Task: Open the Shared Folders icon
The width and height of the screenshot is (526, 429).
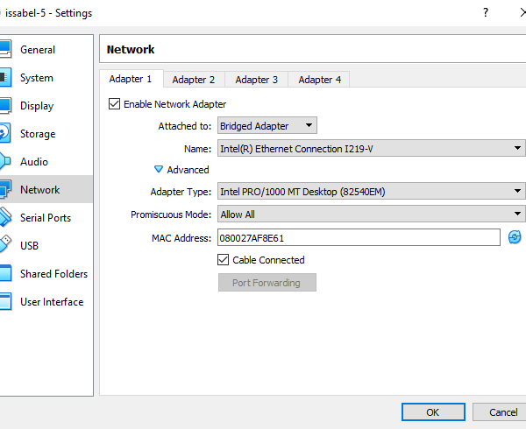Action: 4,274
